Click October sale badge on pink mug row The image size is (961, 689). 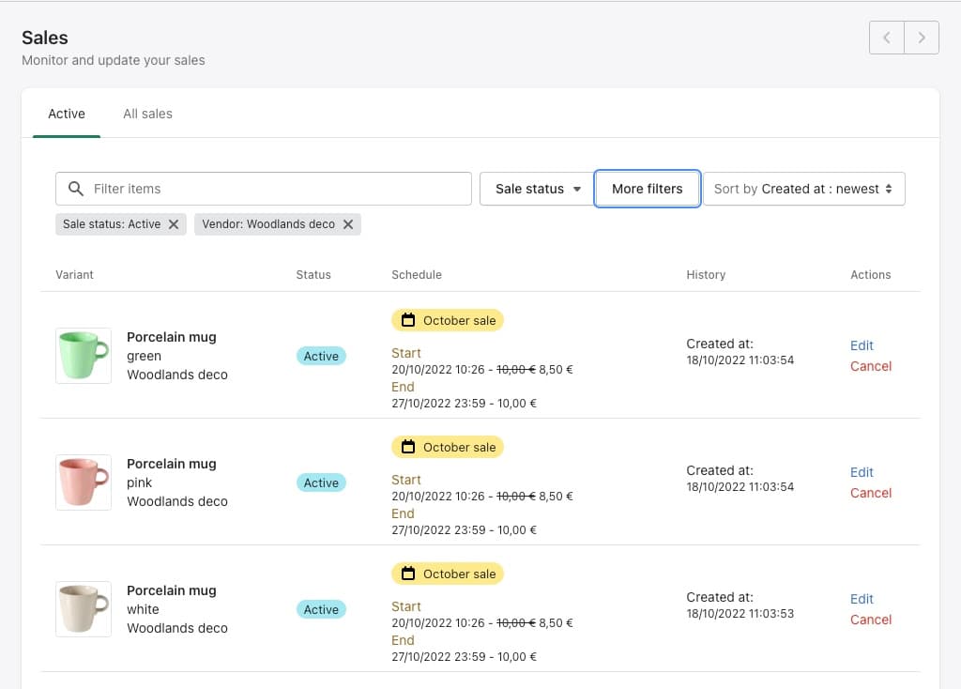point(448,447)
